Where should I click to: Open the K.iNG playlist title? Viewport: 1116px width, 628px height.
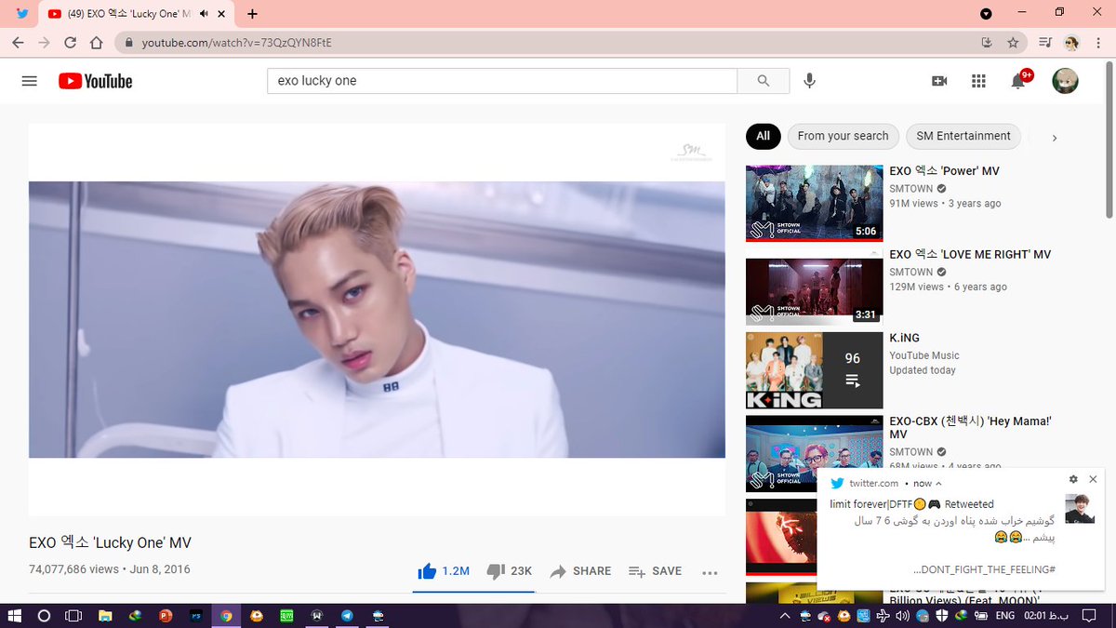904,338
